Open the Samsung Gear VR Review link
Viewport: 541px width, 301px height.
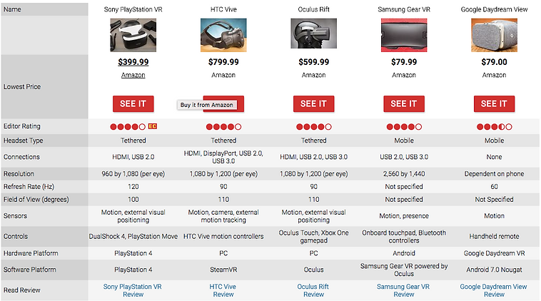[x=403, y=290]
